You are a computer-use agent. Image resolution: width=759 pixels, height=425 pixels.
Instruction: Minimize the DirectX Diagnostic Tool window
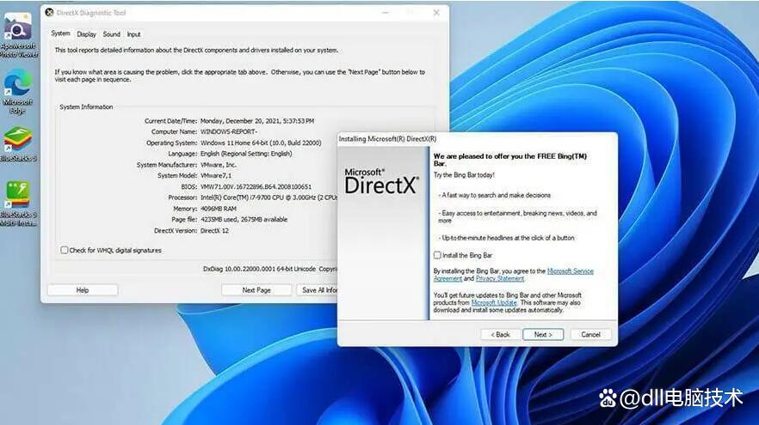coord(386,13)
